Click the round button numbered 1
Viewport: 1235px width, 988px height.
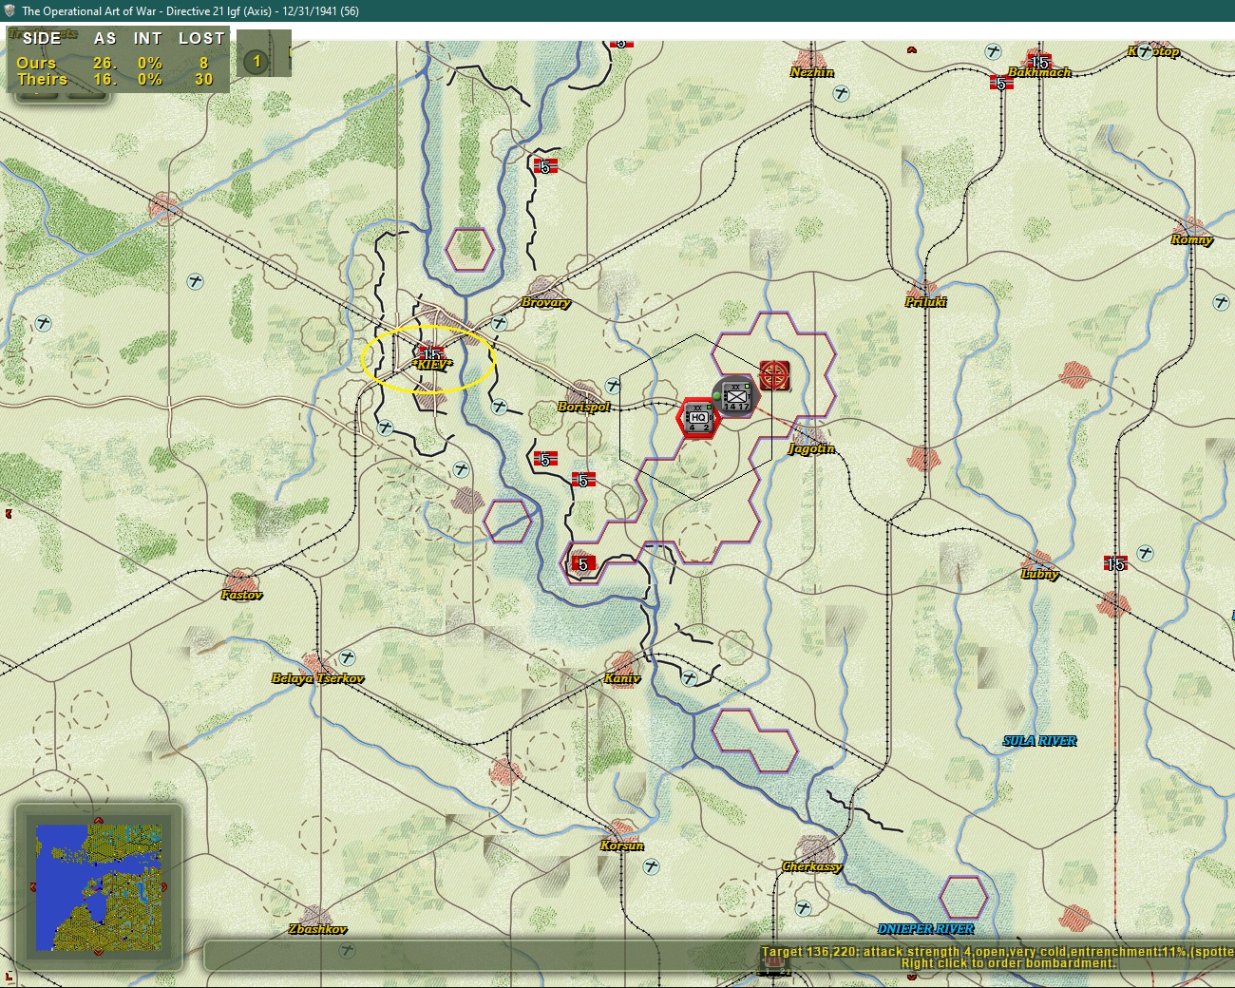pyautogui.click(x=256, y=62)
